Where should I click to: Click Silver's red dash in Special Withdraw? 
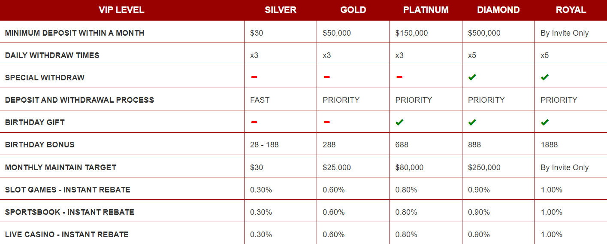254,77
